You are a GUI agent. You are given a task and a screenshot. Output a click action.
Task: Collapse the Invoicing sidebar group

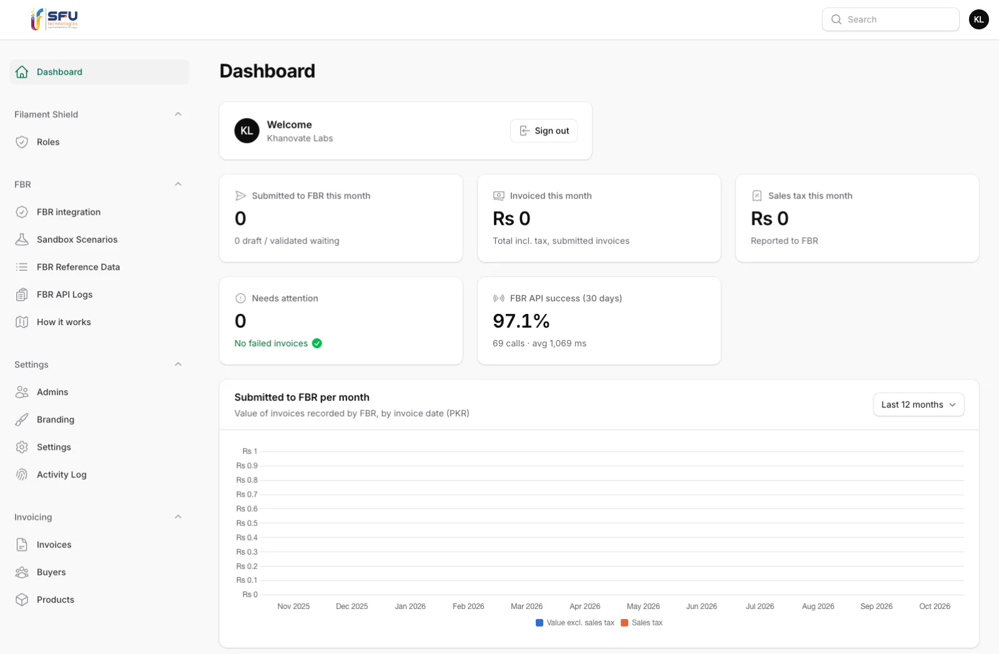point(178,517)
